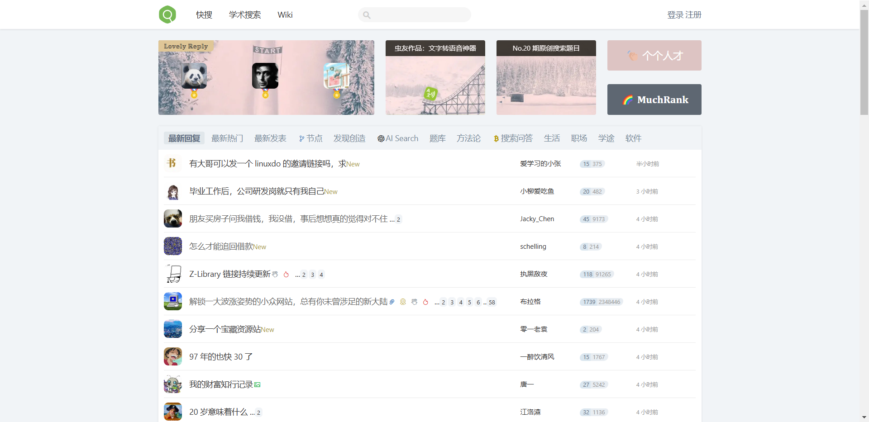
Task: Open the Wiki menu item
Action: click(x=285, y=14)
